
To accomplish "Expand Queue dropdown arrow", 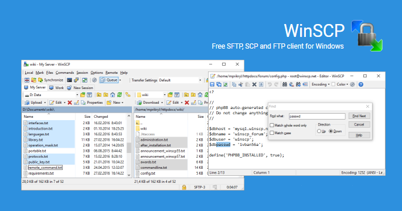I will [x=120, y=80].
